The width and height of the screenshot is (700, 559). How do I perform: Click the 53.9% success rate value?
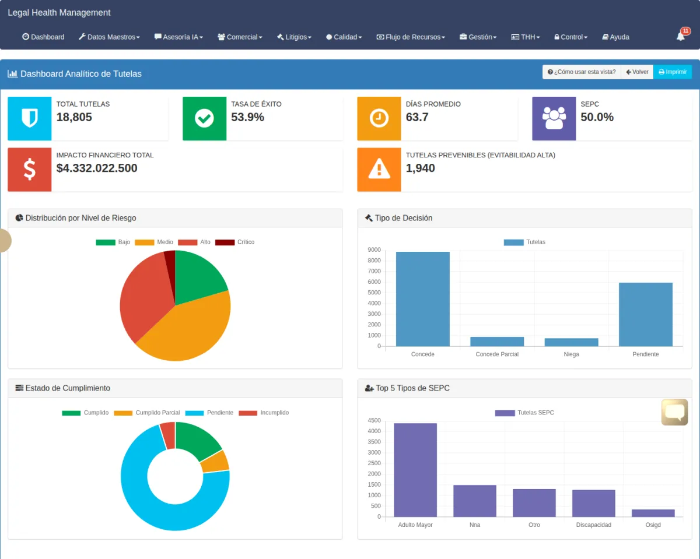[x=248, y=117]
